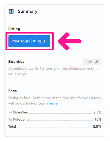Click the OpenSea rewards 1% description text

[x=54, y=71]
